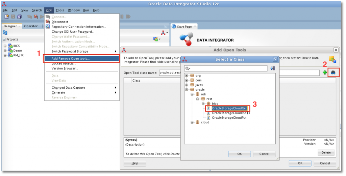Click the Save All toolbar icon
Viewport: 346px width, 176px height.
pyautogui.click(x=19, y=17)
